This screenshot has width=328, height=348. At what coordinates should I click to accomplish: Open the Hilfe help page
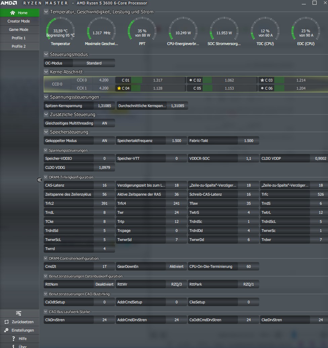coord(19,339)
